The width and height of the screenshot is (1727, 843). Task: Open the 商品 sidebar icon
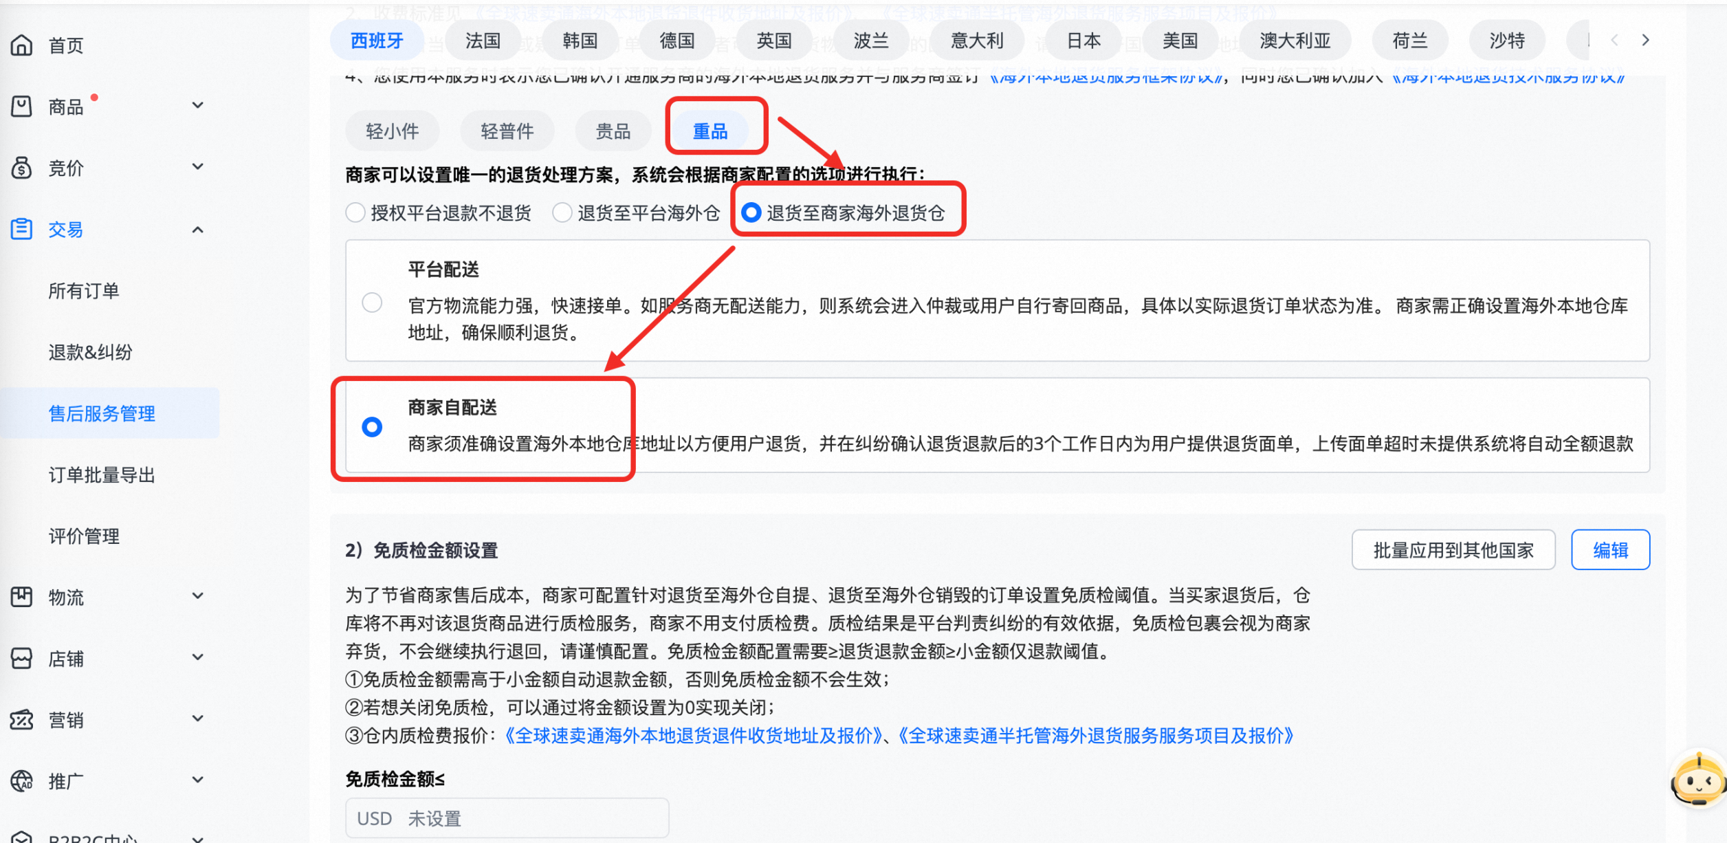tap(22, 105)
